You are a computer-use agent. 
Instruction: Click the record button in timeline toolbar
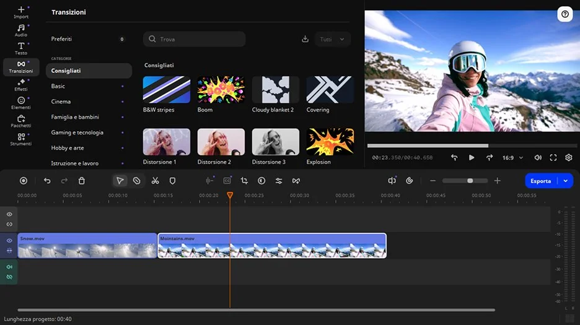24,181
